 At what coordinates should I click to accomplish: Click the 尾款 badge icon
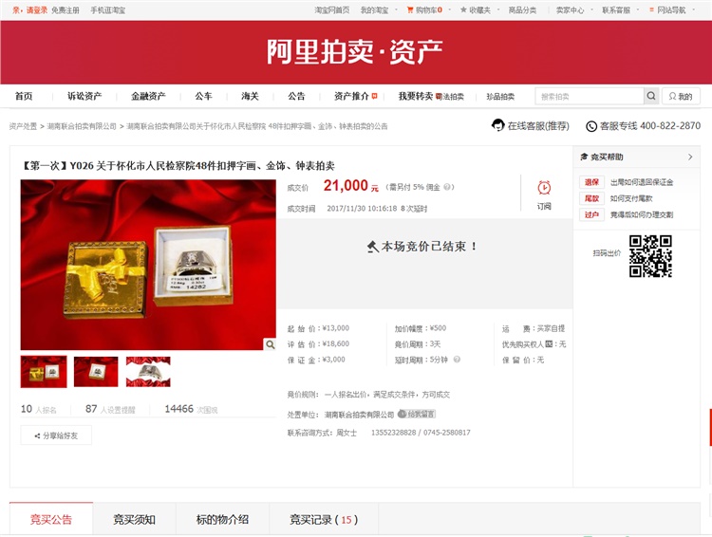[591, 198]
